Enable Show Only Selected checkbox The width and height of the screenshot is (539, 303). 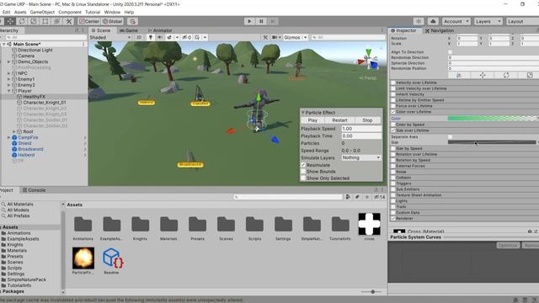(x=303, y=178)
